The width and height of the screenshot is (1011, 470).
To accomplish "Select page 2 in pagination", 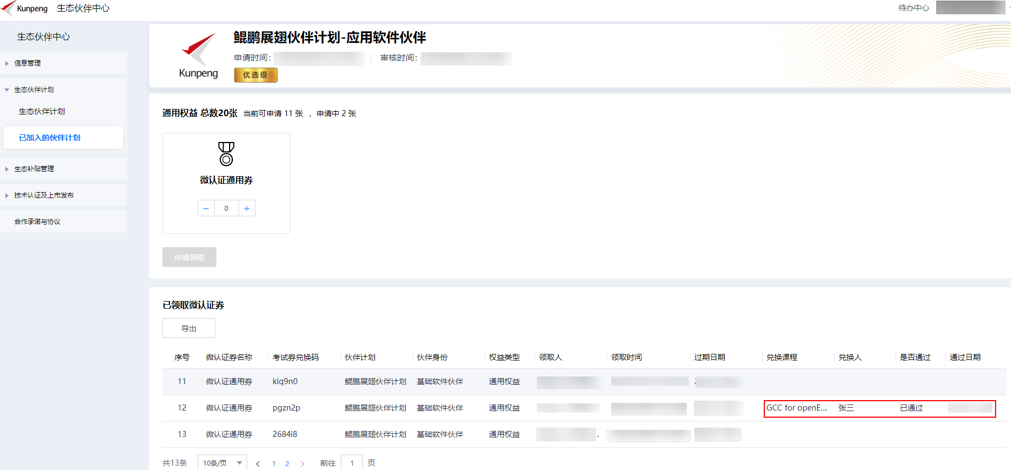I will click(287, 463).
